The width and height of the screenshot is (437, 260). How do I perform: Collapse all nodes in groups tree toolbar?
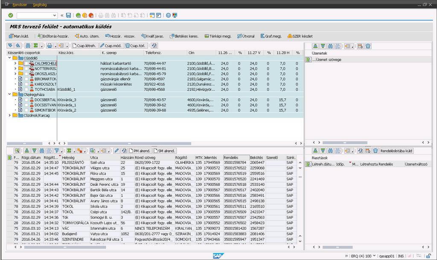(17, 46)
